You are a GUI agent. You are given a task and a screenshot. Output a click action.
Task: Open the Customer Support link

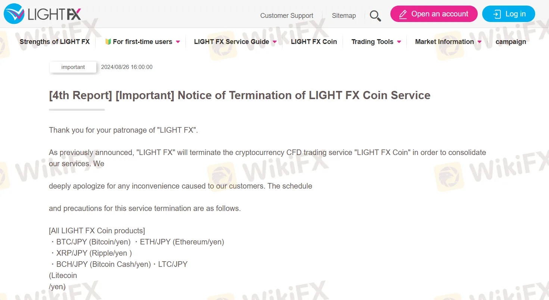287,16
